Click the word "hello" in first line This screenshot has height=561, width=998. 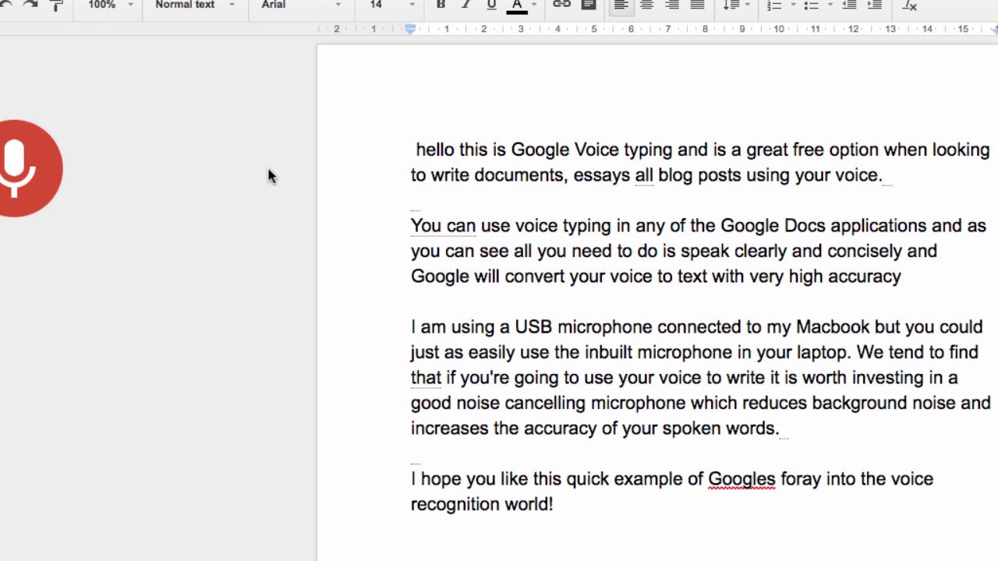click(x=435, y=150)
